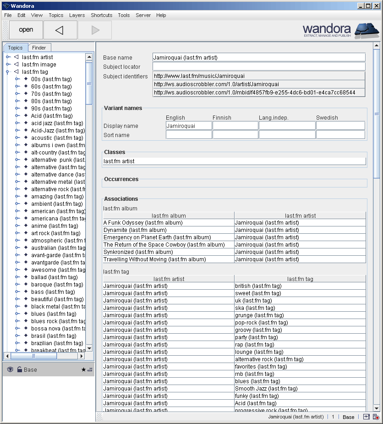The height and width of the screenshot is (424, 383).
Task: Click the merge icon on Base layer
Action: pyautogui.click(x=90, y=369)
